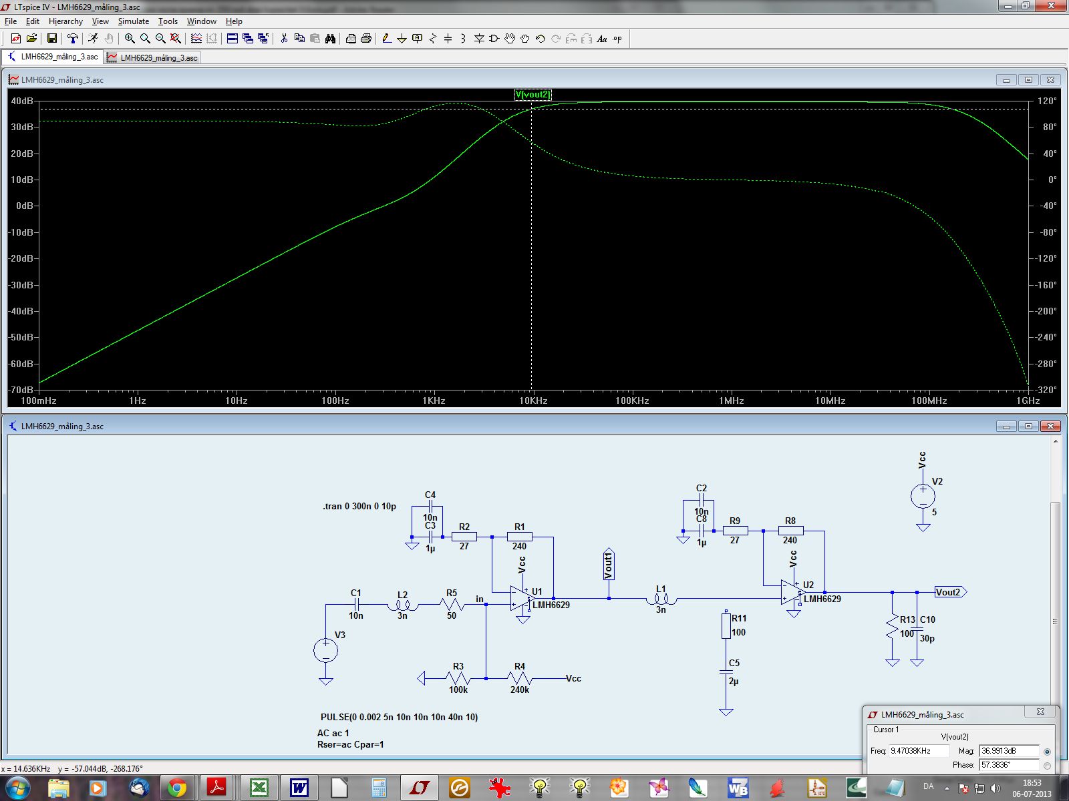Click the U2 LMH6629 op-amp label

pos(822,592)
